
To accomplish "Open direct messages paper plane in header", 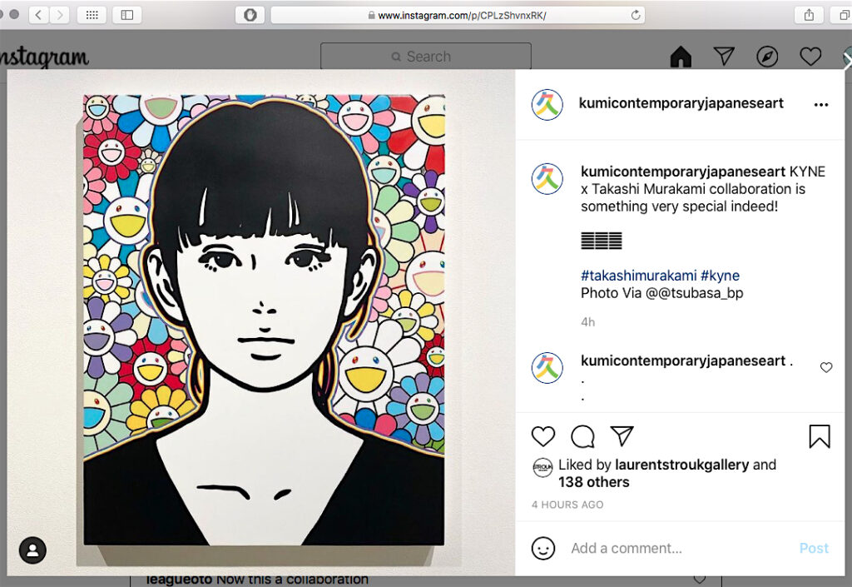I will point(724,56).
